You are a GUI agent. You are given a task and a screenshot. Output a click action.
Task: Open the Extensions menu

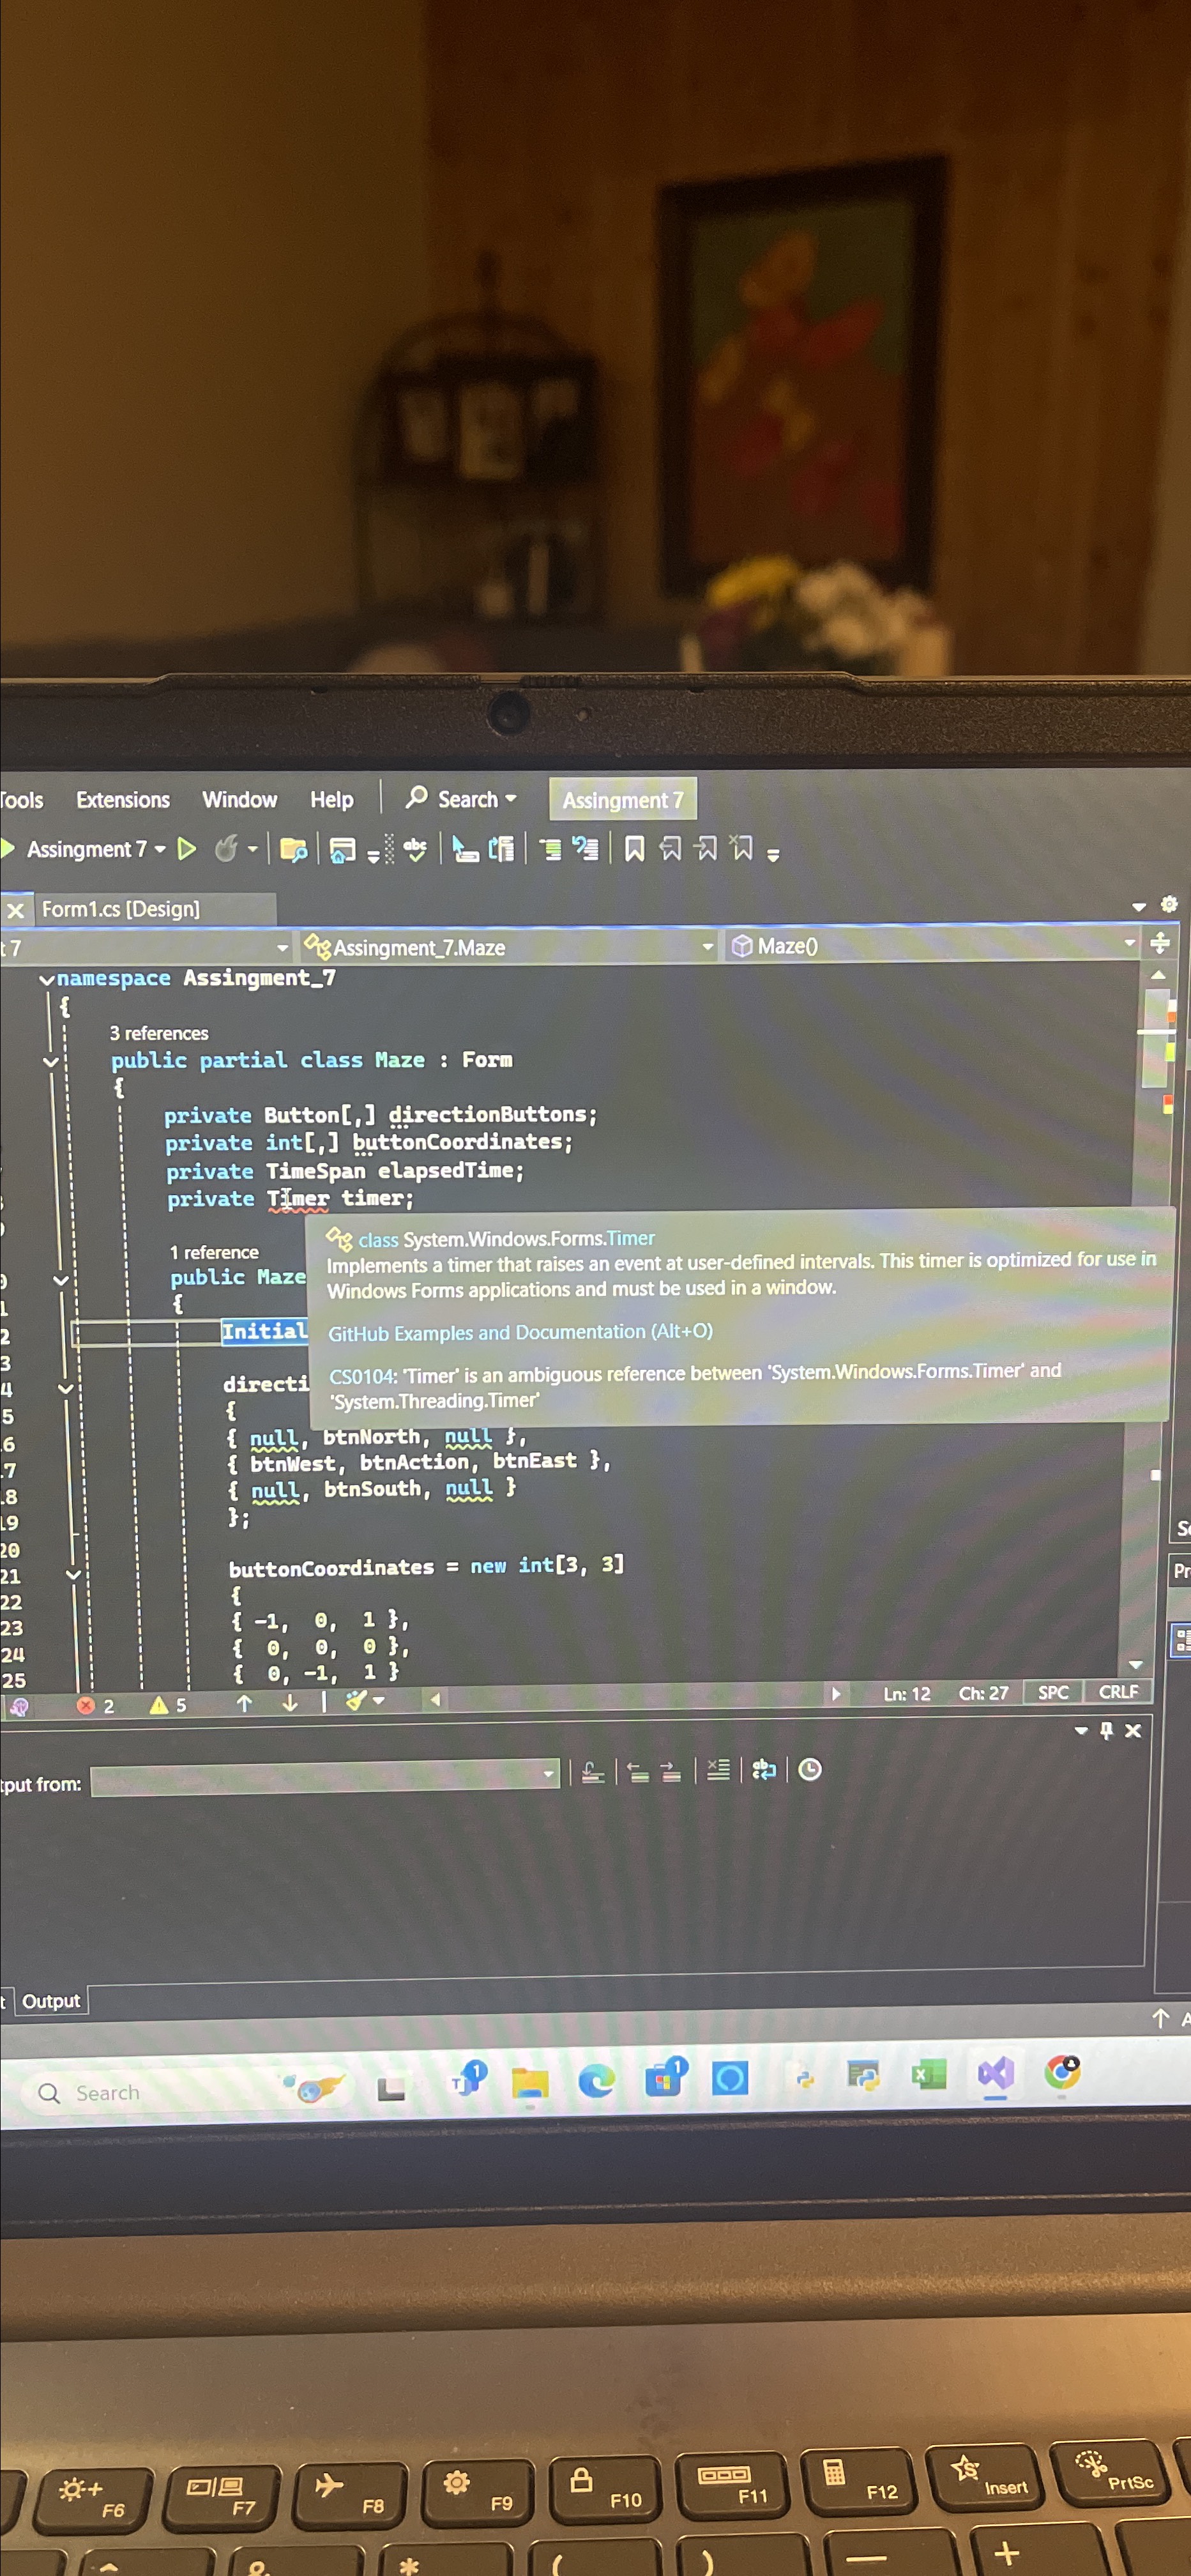[x=123, y=800]
